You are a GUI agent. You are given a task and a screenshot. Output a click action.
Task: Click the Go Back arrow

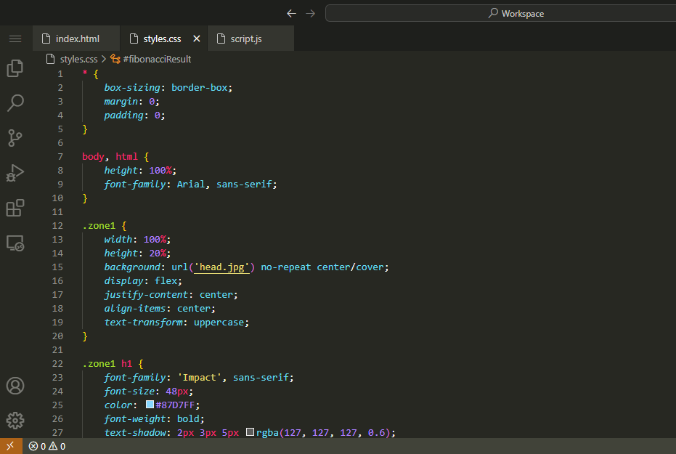(x=291, y=14)
